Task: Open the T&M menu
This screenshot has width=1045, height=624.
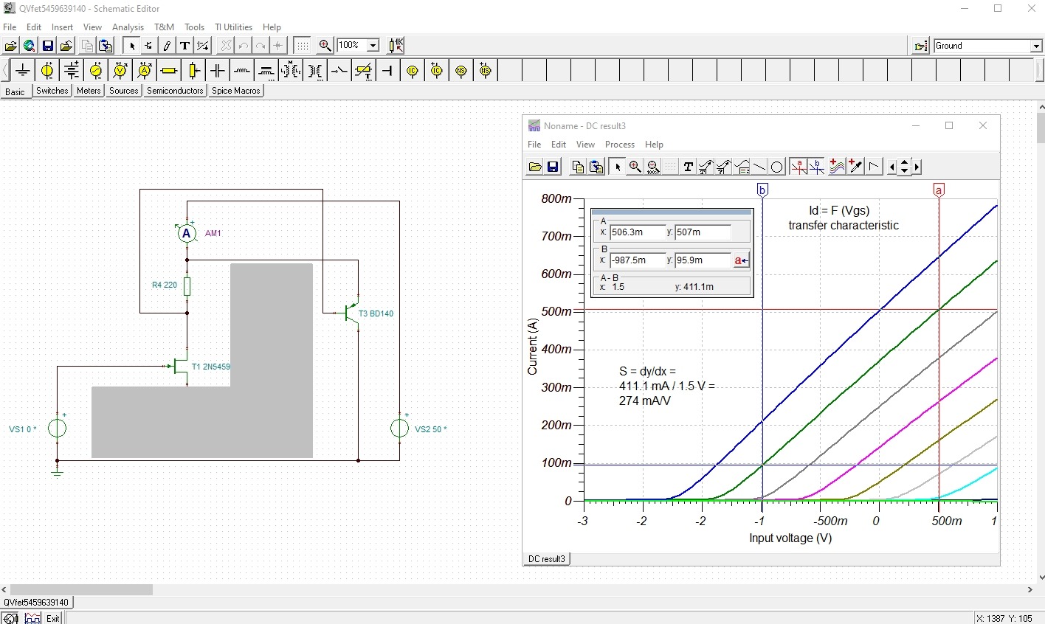Action: click(x=164, y=27)
